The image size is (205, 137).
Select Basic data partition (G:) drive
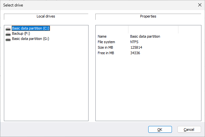click(x=30, y=39)
